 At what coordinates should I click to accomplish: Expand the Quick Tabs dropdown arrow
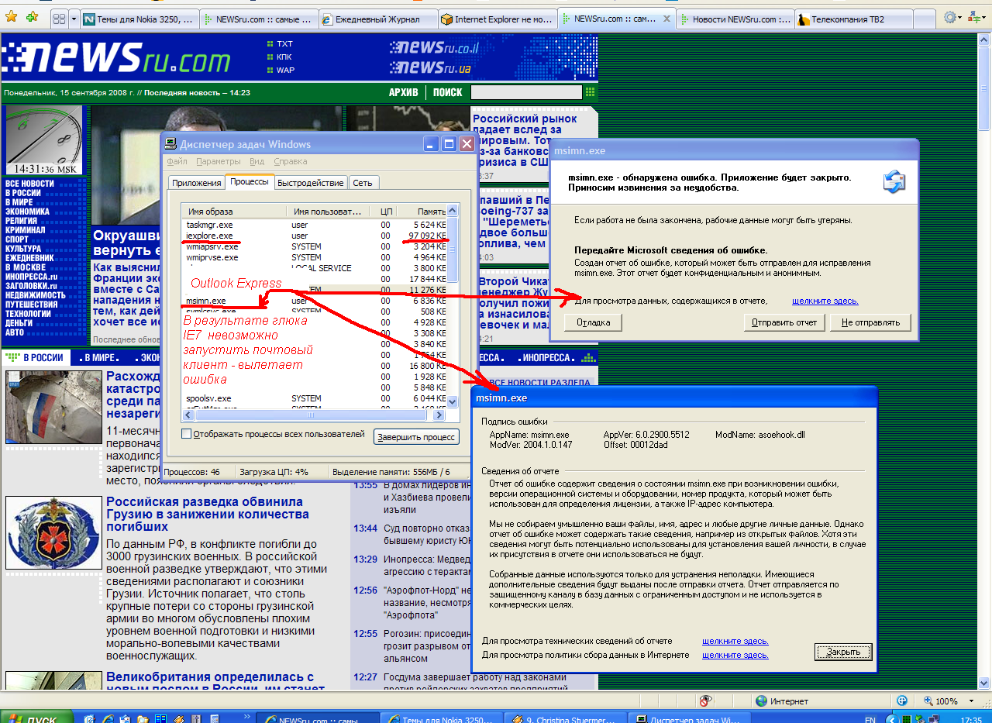coord(74,19)
